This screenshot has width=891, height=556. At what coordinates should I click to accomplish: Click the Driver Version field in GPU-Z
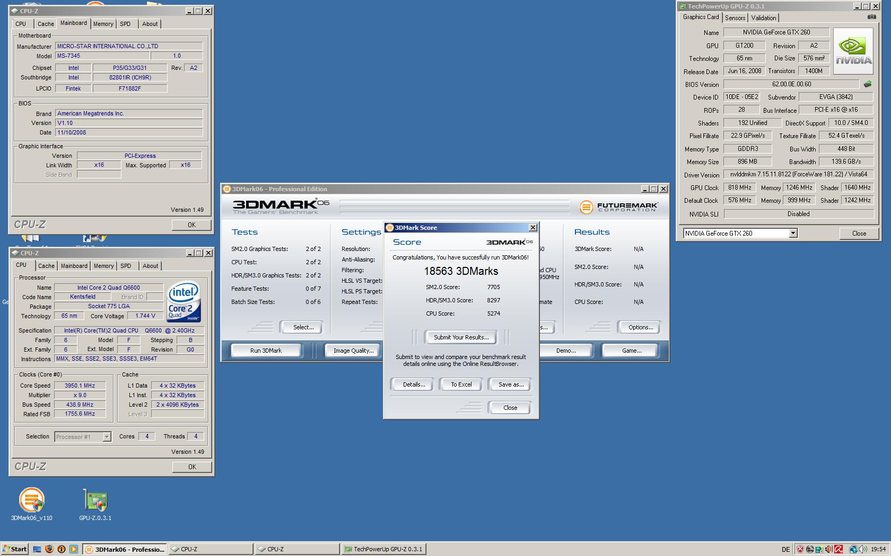798,174
